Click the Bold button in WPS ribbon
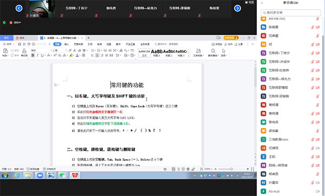The width and height of the screenshot is (325, 196). pos(32,56)
